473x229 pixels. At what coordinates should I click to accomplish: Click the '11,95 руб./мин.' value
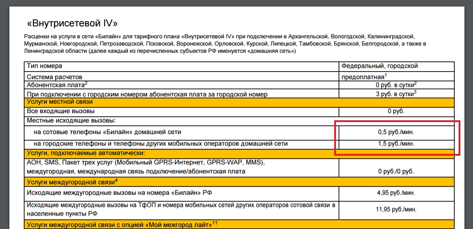point(396,209)
